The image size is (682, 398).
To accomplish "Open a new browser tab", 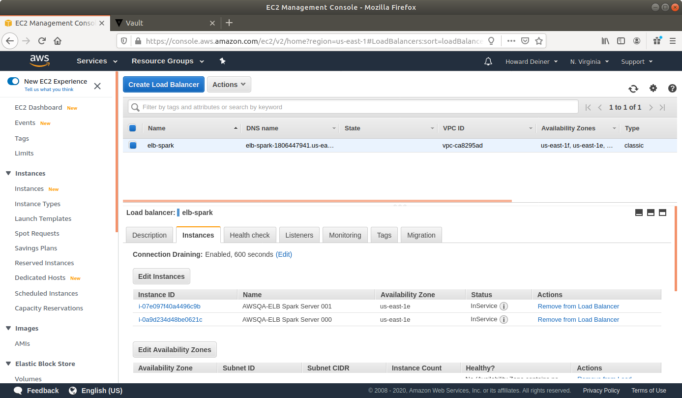I will 229,23.
